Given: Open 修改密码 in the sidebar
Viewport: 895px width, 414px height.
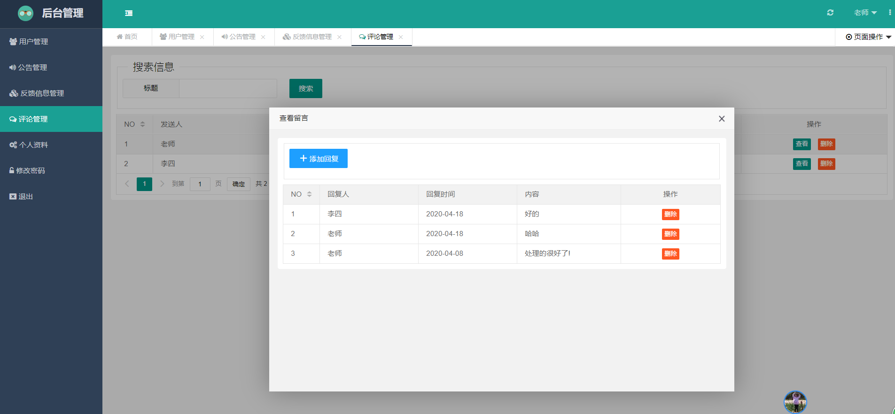Looking at the screenshot, I should point(51,170).
